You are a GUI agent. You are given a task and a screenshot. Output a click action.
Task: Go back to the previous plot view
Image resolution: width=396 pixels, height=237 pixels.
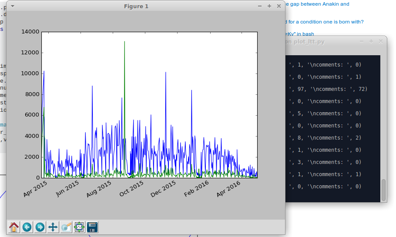(x=27, y=227)
